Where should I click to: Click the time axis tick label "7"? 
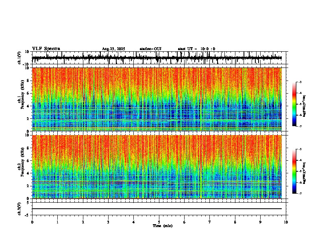pyautogui.click(x=210, y=222)
